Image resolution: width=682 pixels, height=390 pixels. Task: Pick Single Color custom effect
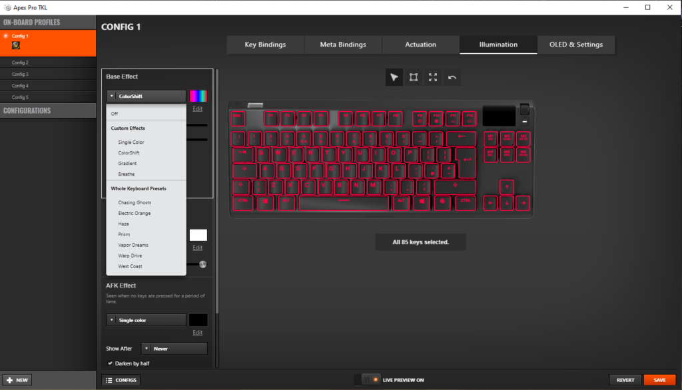146,142
